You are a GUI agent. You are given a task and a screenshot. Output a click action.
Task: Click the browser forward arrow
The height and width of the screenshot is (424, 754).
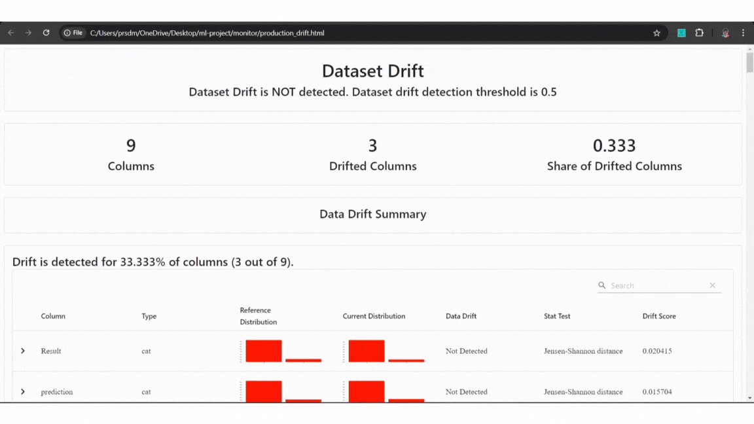point(28,33)
